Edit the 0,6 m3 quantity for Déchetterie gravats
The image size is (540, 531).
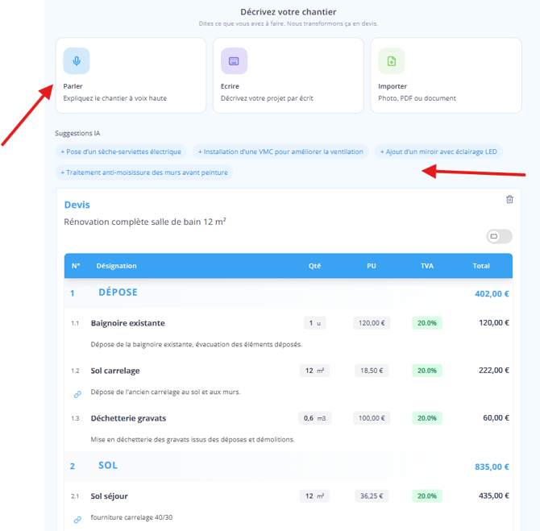tap(314, 418)
